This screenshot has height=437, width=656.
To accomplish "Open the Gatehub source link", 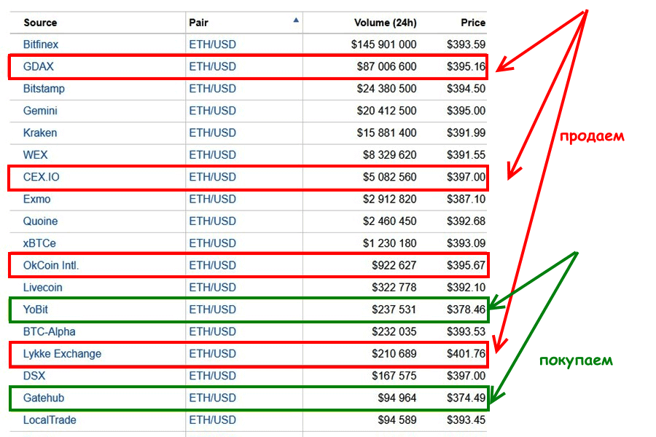I will [x=43, y=398].
